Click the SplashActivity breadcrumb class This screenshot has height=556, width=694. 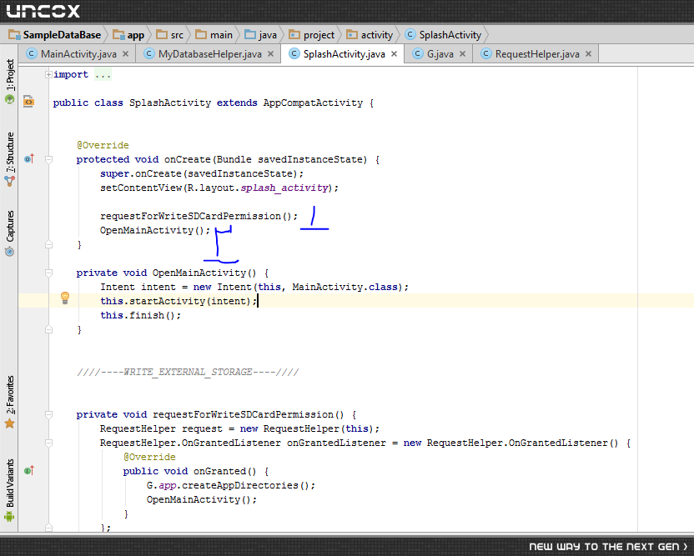coord(444,35)
